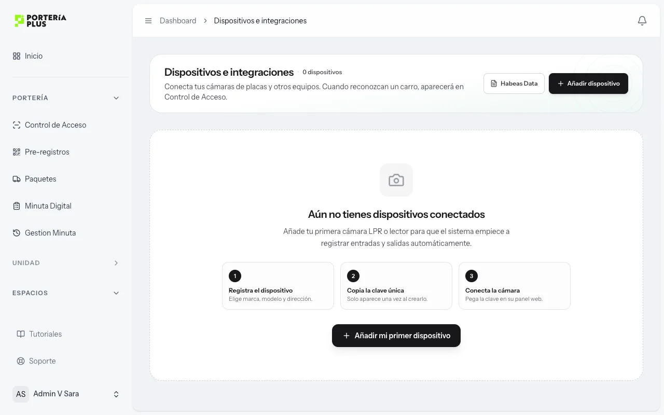Click the Registra el dispositivo step card
Image resolution: width=664 pixels, height=415 pixels.
click(x=278, y=286)
